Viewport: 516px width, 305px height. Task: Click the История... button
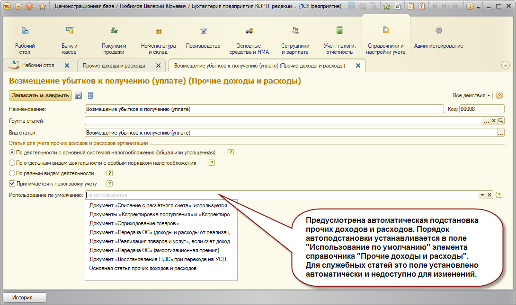coord(25,297)
